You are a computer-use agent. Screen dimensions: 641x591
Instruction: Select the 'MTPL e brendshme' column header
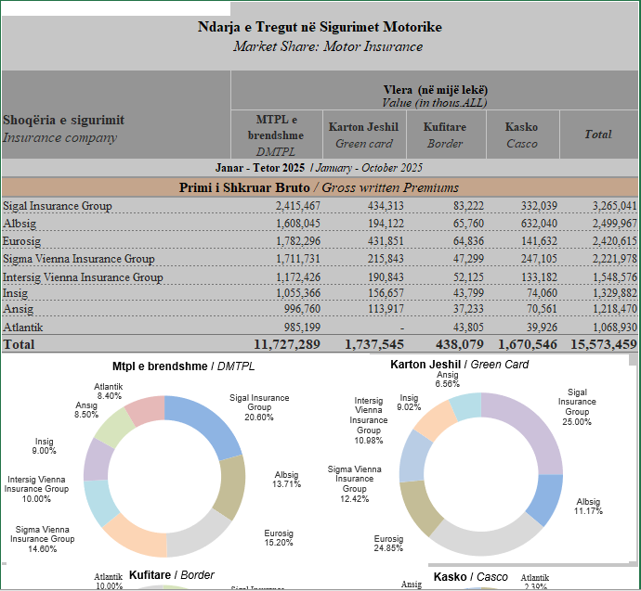click(276, 135)
